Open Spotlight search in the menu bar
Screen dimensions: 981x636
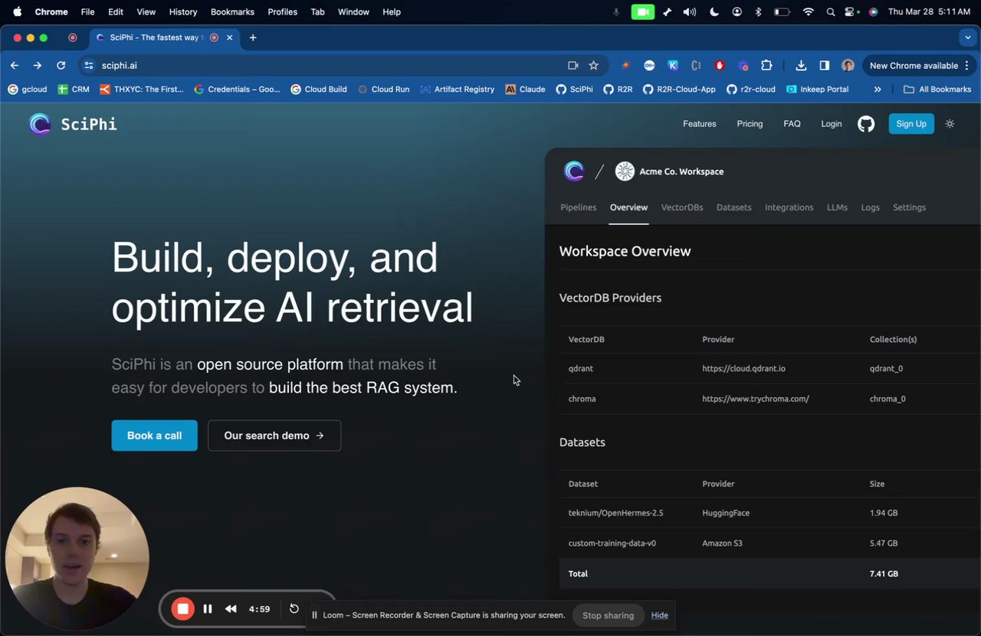coord(831,12)
